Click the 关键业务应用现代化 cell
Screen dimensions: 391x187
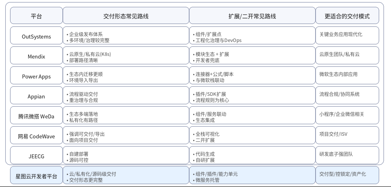pos(347,37)
